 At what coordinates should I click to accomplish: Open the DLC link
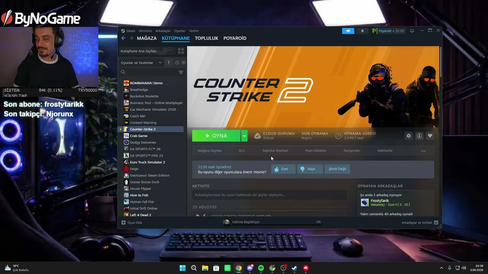[242, 151]
